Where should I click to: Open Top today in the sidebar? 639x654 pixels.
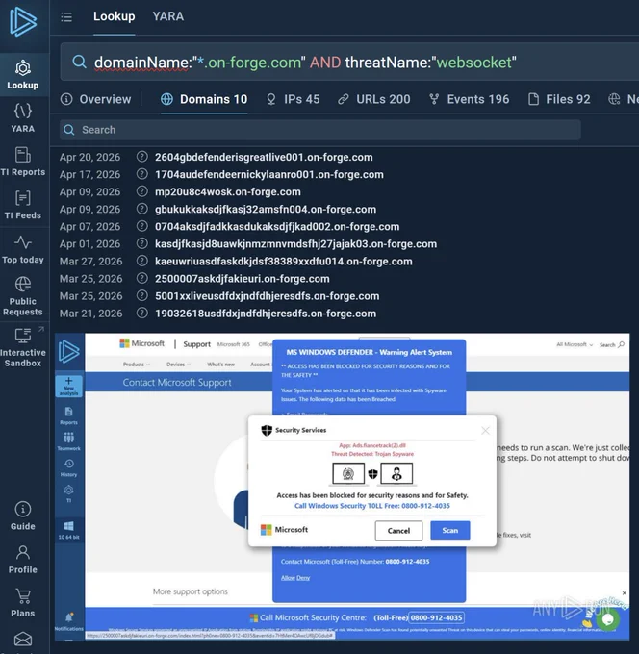(x=23, y=249)
